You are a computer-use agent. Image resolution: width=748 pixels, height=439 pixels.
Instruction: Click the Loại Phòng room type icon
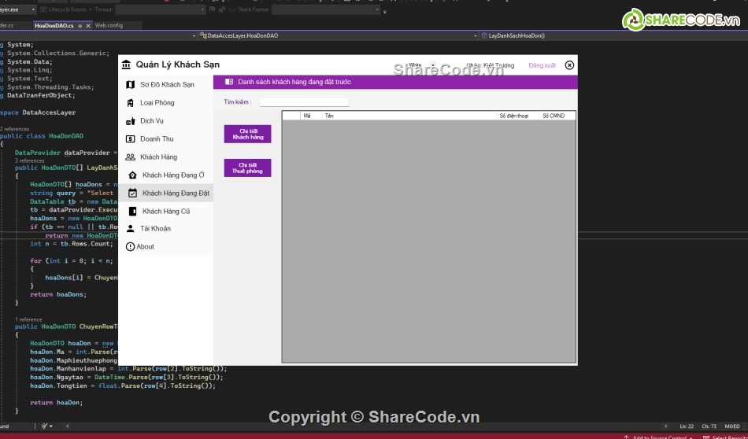coord(130,102)
